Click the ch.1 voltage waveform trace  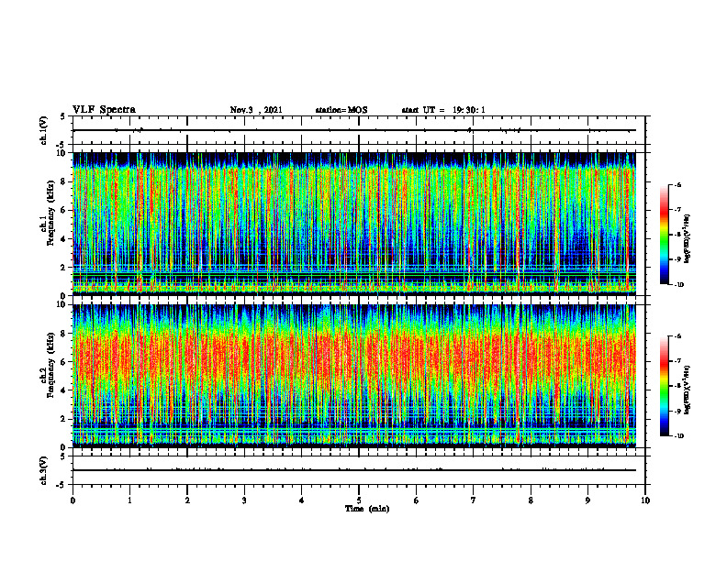pos(354,130)
